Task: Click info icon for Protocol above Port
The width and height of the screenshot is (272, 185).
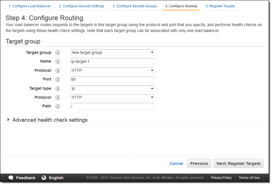Action: [58, 71]
